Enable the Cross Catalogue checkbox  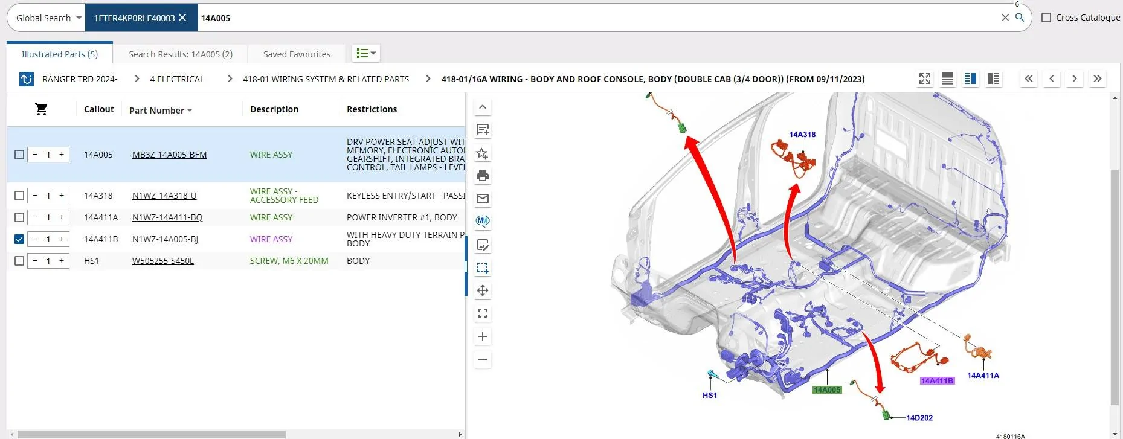(1046, 18)
